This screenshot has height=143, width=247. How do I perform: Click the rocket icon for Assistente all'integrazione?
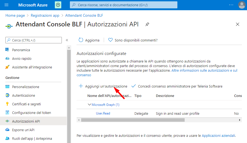click(7, 67)
